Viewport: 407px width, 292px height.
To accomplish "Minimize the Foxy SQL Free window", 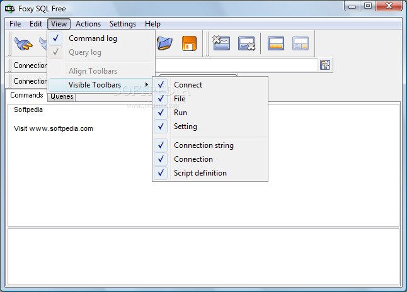I will tap(352, 6).
